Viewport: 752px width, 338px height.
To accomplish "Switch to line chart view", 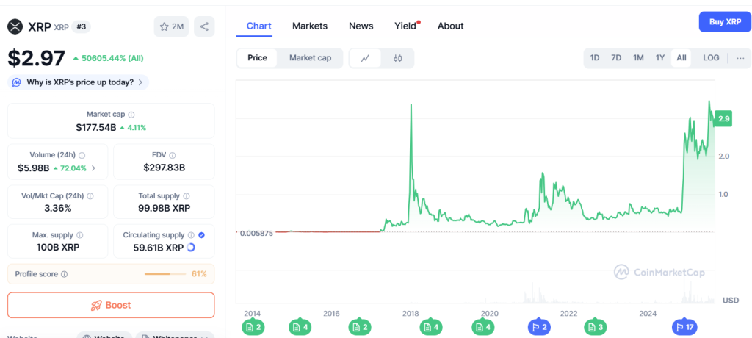I will click(366, 58).
